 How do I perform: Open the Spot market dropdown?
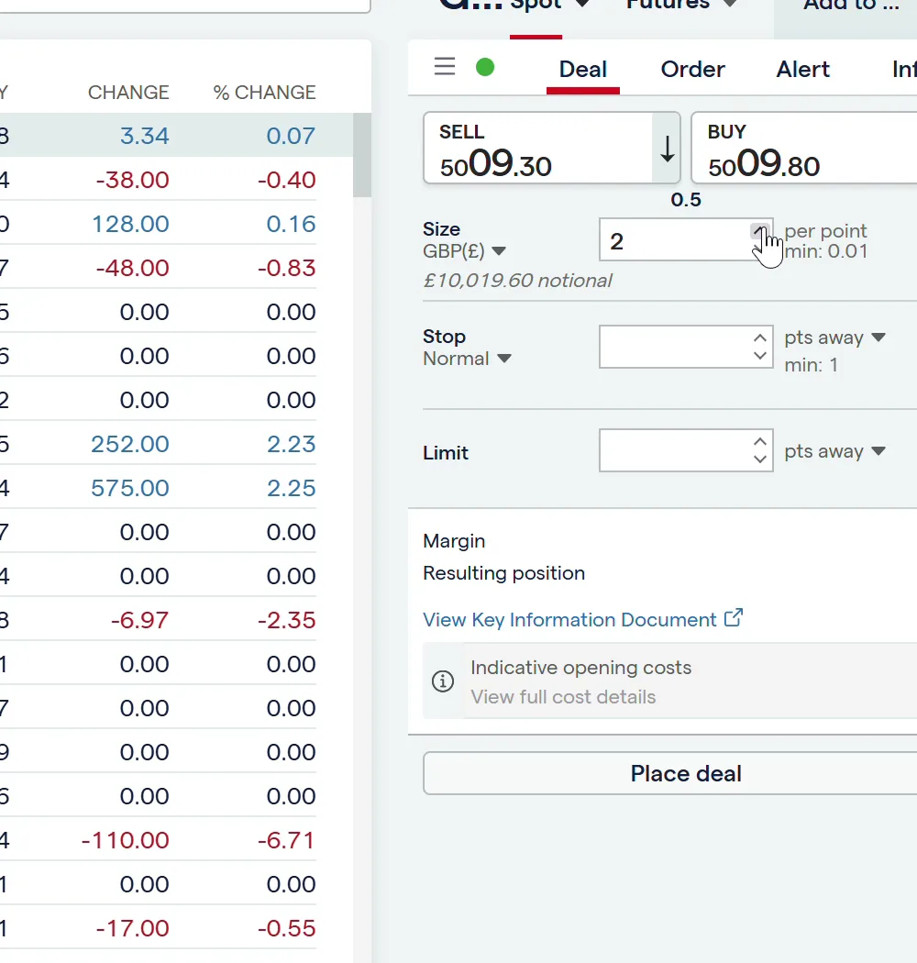click(x=549, y=5)
